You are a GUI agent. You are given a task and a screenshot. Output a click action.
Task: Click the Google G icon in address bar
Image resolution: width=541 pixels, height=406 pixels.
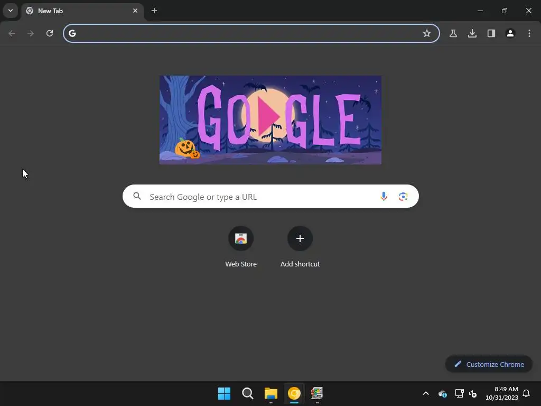72,33
